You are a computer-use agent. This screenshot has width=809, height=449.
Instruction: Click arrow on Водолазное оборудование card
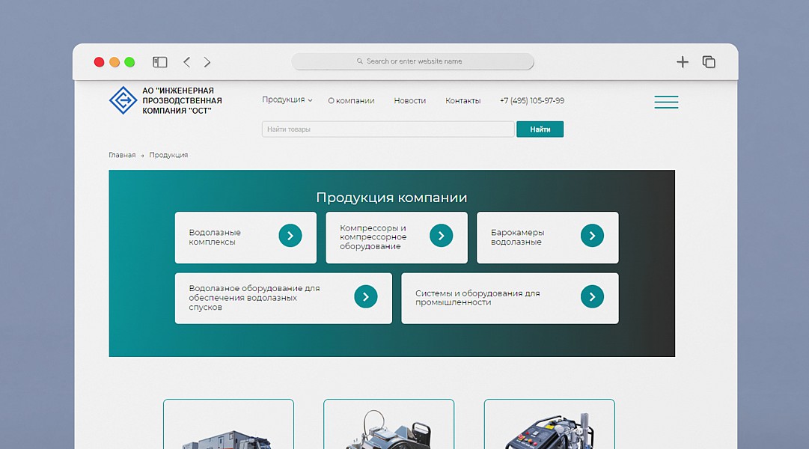[365, 297]
